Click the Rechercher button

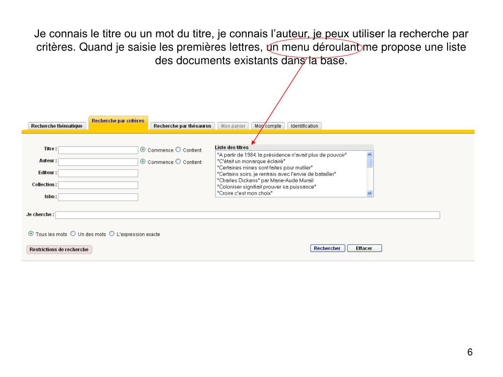tap(328, 248)
